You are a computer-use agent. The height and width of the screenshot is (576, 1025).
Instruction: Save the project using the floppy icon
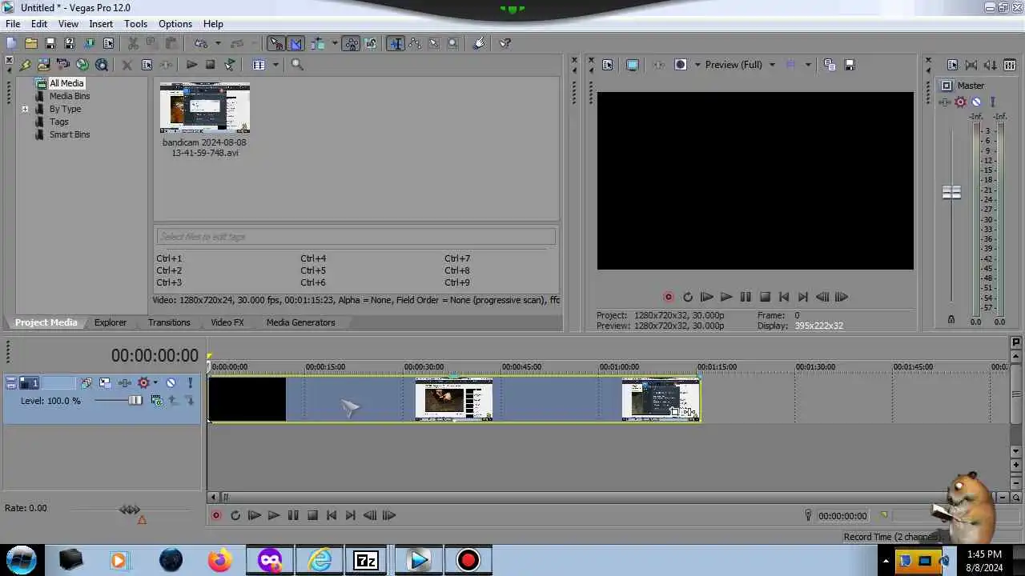[50, 43]
